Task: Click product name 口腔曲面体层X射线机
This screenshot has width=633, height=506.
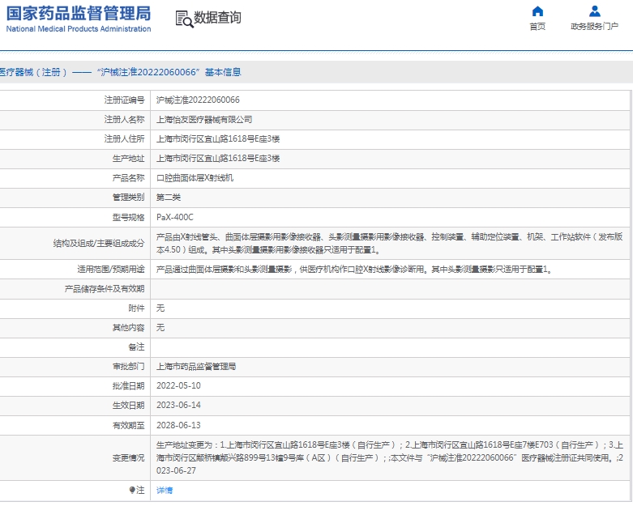Action: point(195,178)
